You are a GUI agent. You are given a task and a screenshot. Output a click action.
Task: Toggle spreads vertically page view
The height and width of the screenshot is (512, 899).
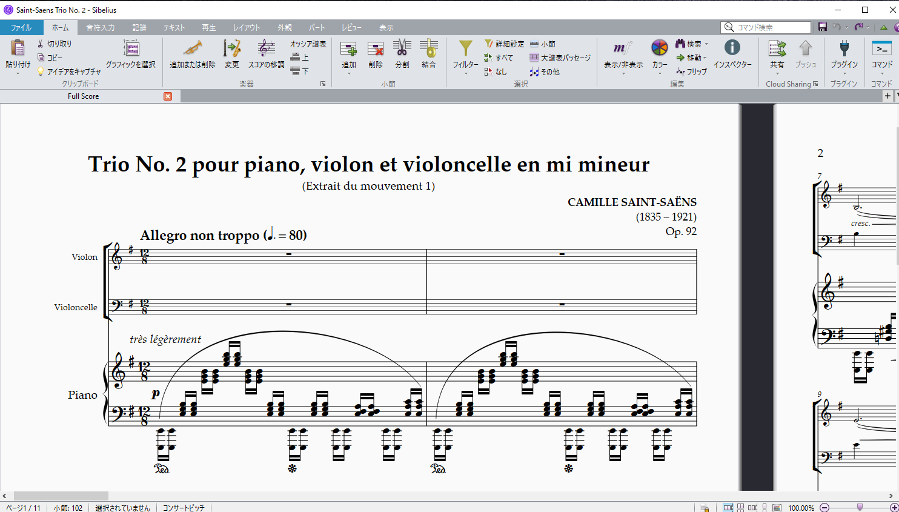(740, 508)
